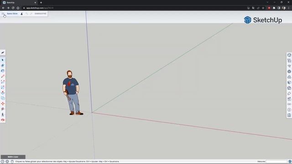
Task: Open the Outliner panel
Action: (289, 61)
